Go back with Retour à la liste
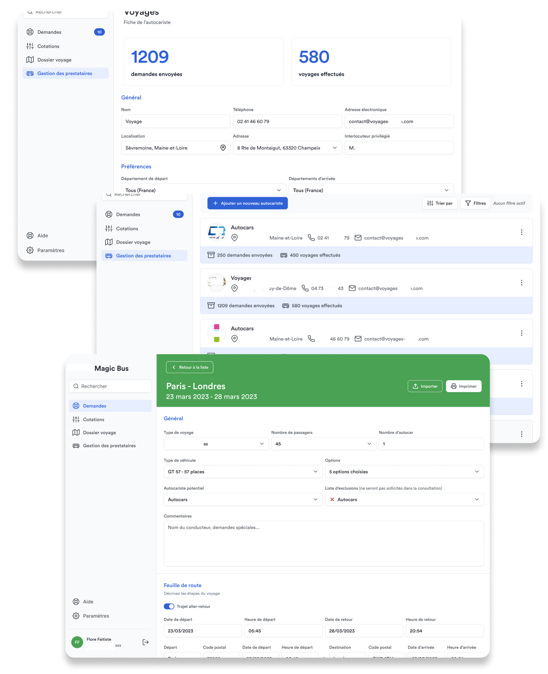 click(x=190, y=367)
